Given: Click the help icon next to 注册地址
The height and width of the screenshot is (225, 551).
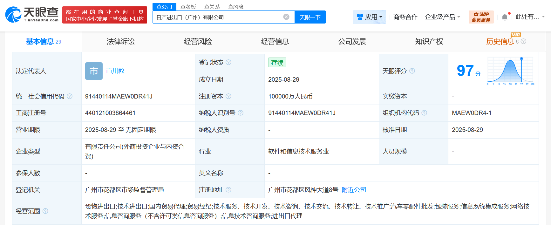Looking at the screenshot, I should tap(228, 190).
